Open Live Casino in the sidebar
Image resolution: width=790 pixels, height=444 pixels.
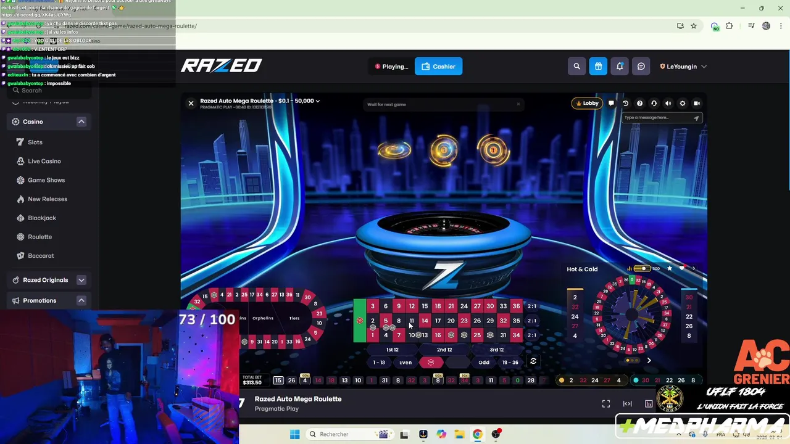tap(44, 161)
